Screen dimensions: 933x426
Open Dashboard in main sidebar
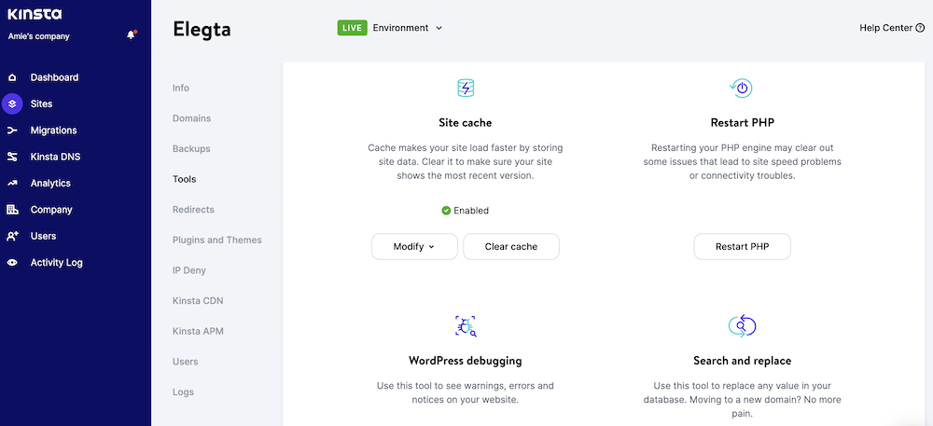pyautogui.click(x=54, y=77)
